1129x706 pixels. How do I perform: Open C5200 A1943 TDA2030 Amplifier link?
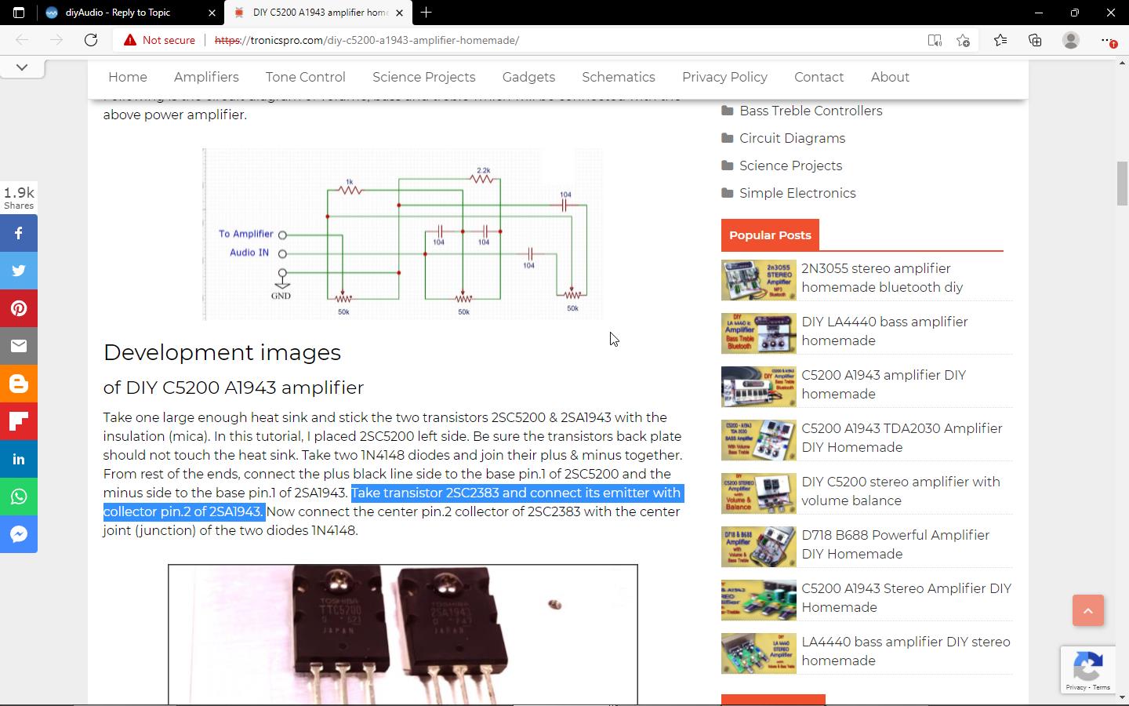902,438
